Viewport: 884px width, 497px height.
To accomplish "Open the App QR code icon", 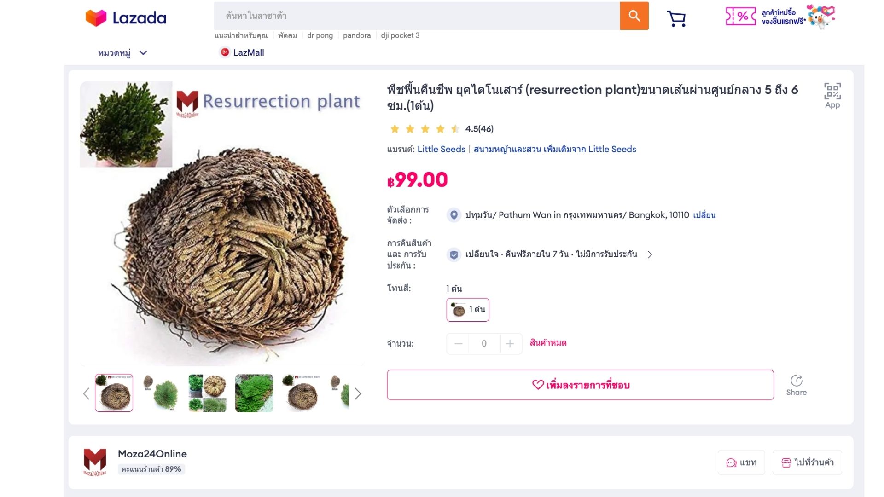I will coord(832,96).
